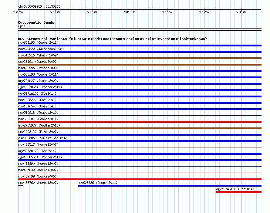Screen dimensions: 270x213
Task: Click the blue bar under nsv603236
Action: pyautogui.click(x=170, y=186)
